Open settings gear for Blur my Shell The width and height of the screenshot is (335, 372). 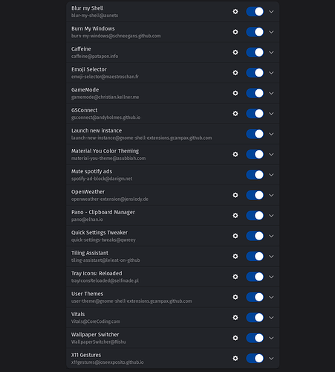click(235, 12)
